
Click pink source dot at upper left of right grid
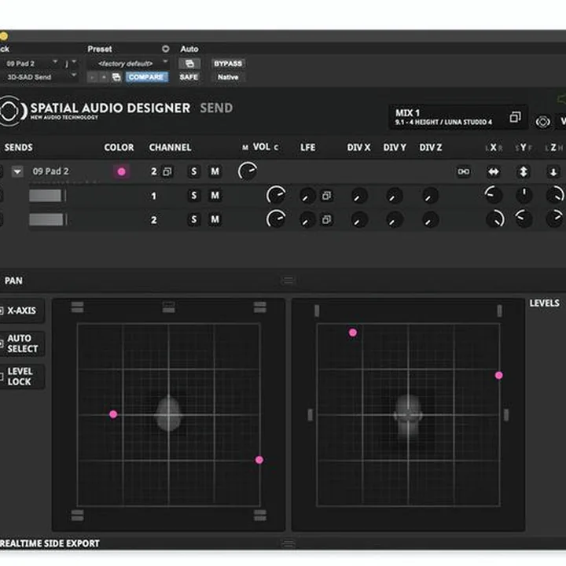pos(353,333)
